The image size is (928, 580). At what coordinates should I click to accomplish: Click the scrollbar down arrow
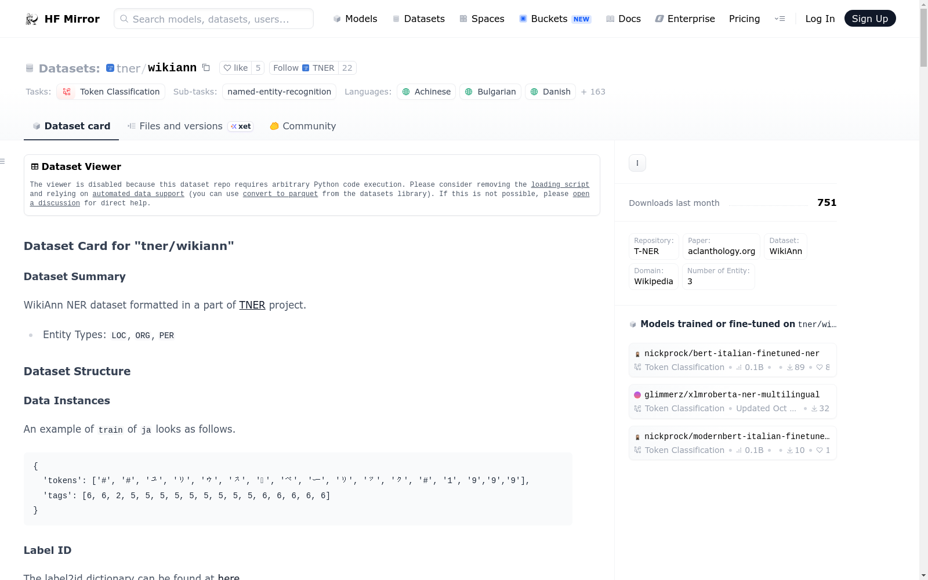pos(923,575)
